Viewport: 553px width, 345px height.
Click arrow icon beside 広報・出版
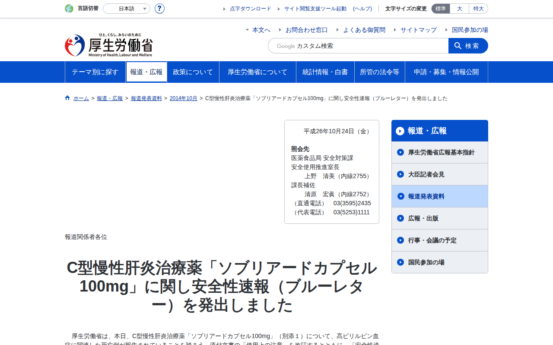point(400,218)
